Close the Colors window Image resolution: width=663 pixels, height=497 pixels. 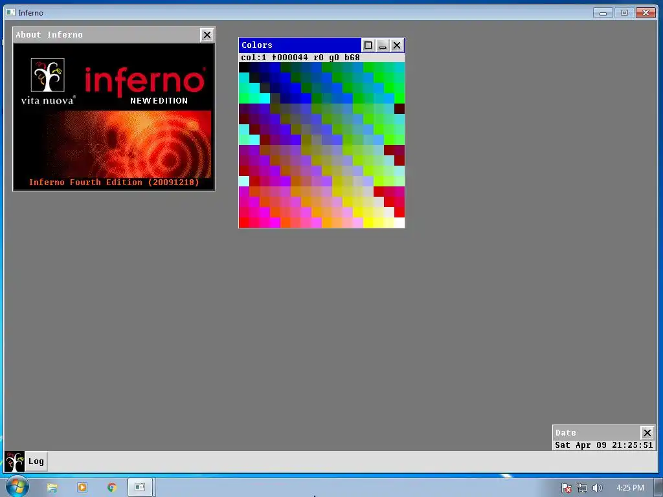point(397,45)
